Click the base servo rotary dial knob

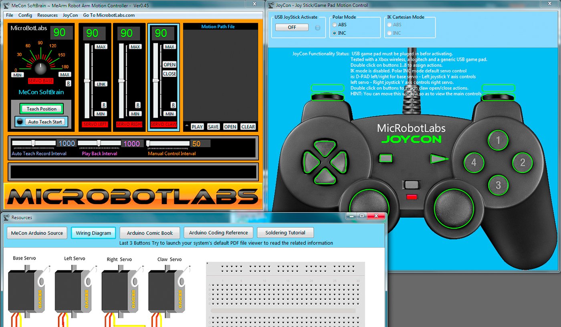(x=40, y=69)
